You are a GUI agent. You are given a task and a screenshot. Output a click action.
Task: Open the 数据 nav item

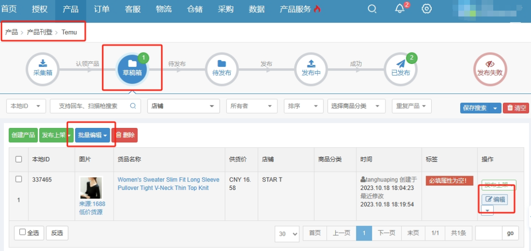click(x=257, y=9)
